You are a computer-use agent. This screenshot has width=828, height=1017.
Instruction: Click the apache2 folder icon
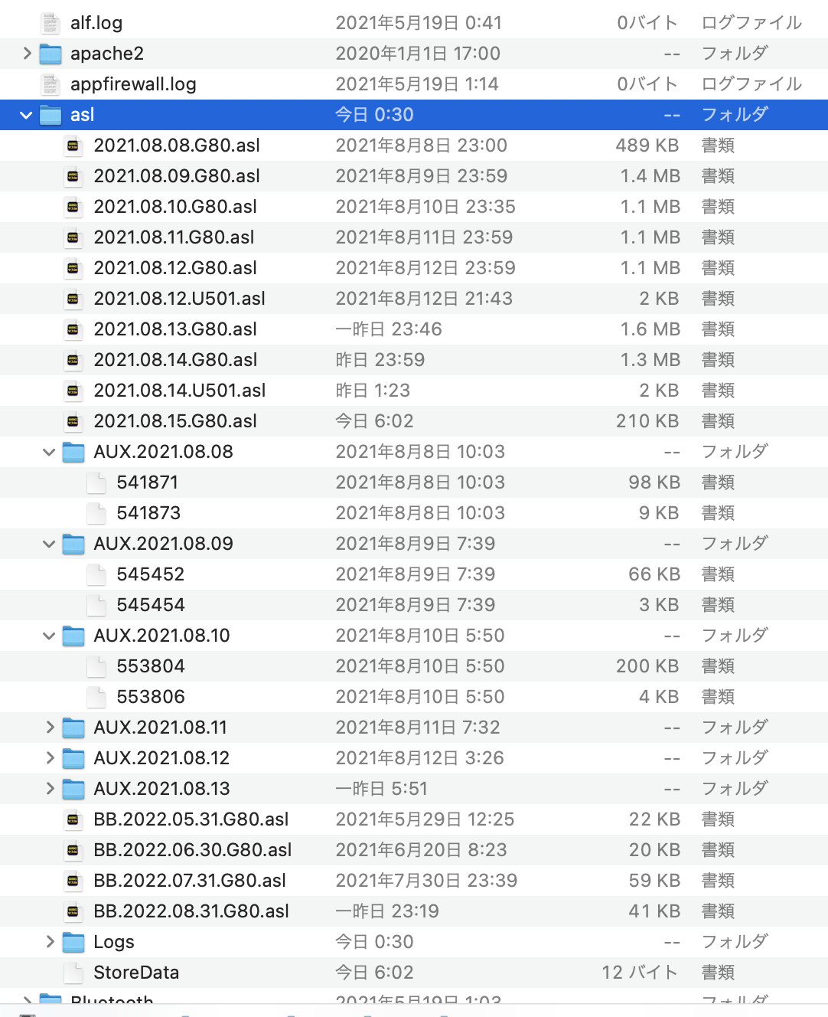[x=51, y=54]
